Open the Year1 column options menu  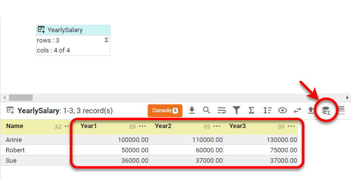pos(143,126)
